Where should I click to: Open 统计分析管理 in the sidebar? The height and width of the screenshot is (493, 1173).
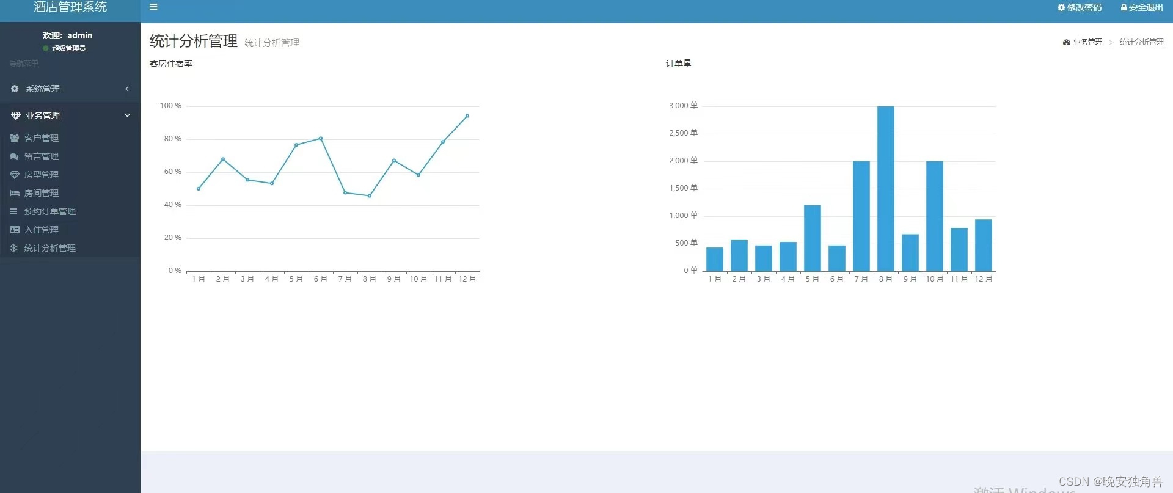click(50, 248)
